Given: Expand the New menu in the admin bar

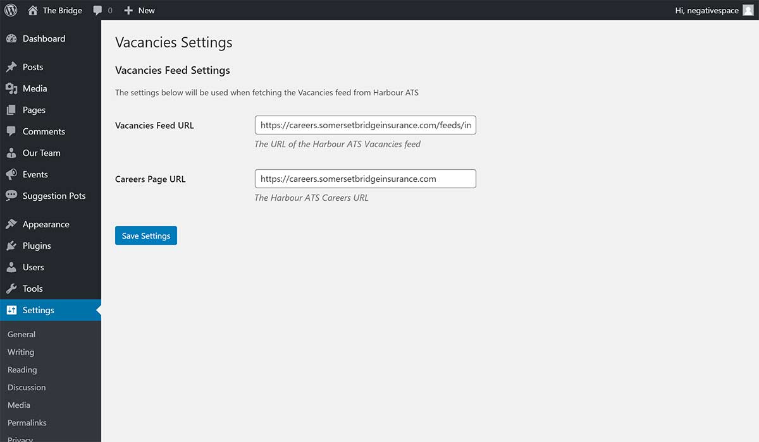Looking at the screenshot, I should pyautogui.click(x=139, y=10).
